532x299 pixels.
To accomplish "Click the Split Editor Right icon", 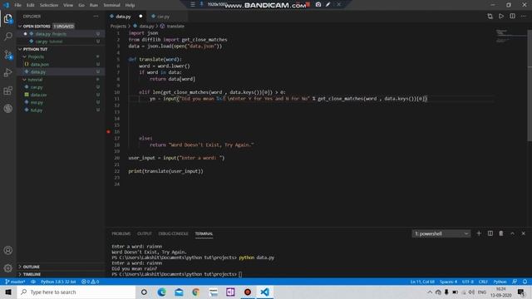I will (x=512, y=16).
